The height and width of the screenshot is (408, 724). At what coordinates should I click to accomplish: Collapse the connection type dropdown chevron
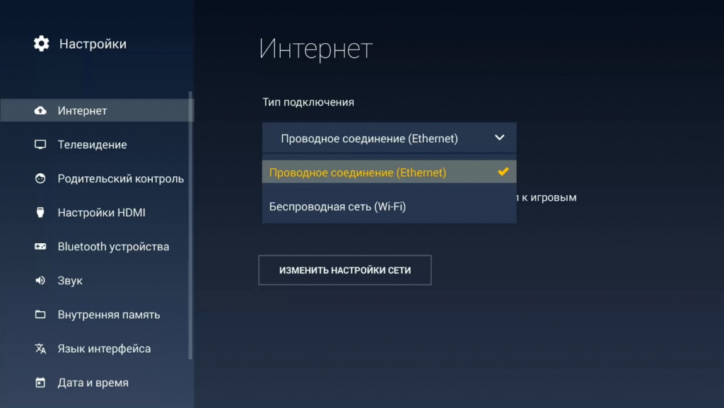[x=499, y=138]
